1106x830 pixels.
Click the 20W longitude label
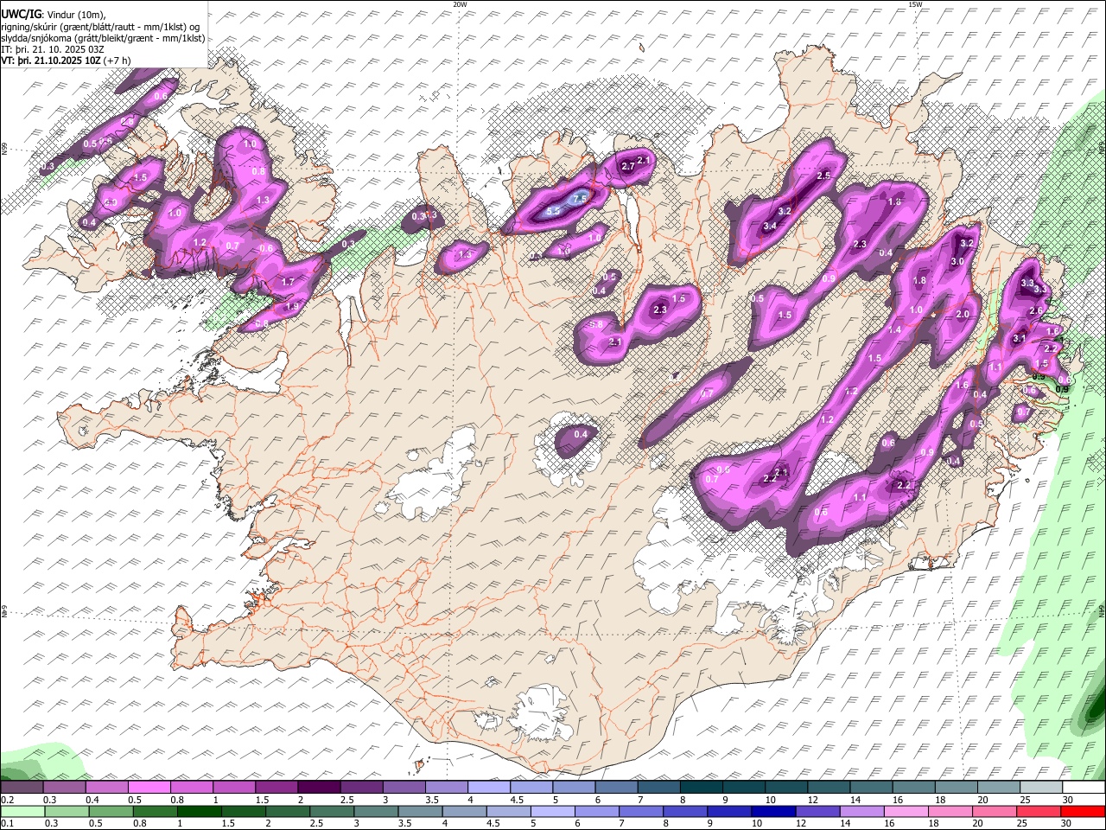(461, 4)
